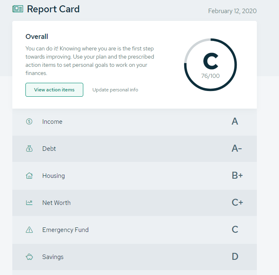Open the Net Worth row label
This screenshot has width=279, height=275.
click(56, 203)
